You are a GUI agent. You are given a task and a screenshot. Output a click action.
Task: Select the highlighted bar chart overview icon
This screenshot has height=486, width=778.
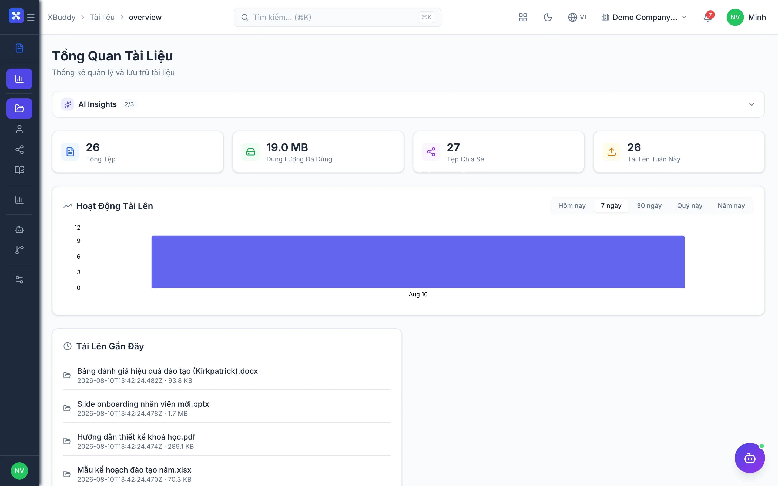tap(19, 79)
